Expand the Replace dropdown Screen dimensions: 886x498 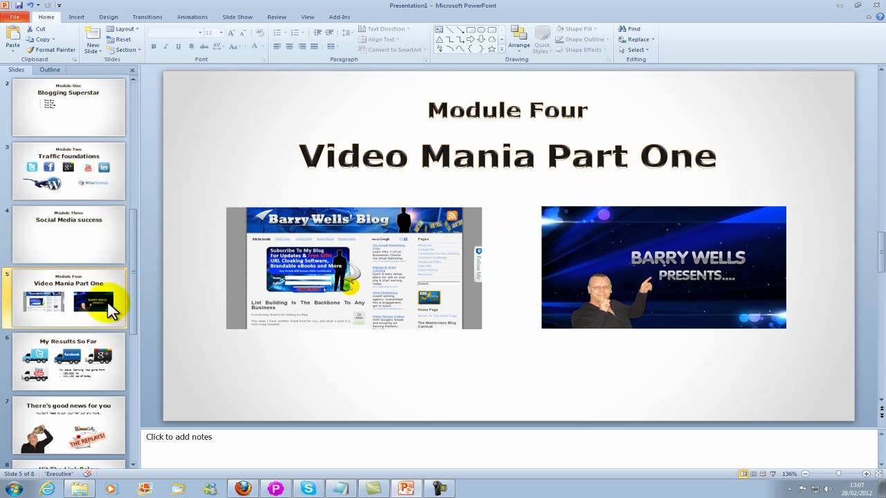[653, 39]
